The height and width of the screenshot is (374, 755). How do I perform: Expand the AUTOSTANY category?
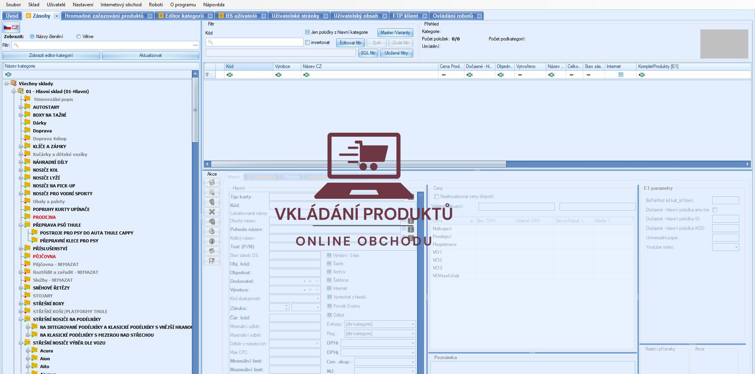pyautogui.click(x=21, y=107)
